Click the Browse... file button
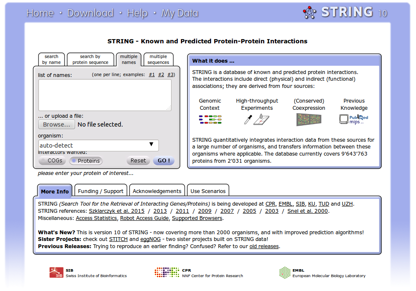Image resolution: width=416 pixels, height=291 pixels. pyautogui.click(x=57, y=124)
